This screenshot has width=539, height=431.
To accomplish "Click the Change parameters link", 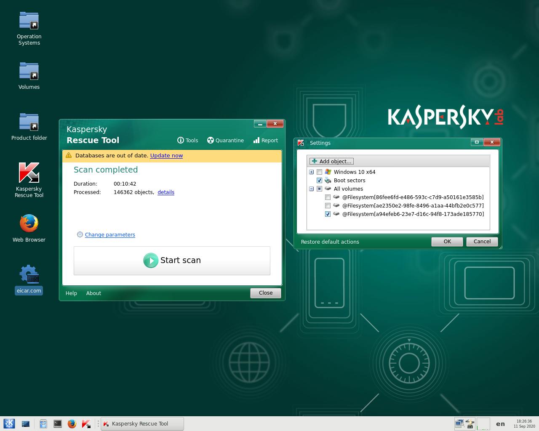I will [x=110, y=235].
